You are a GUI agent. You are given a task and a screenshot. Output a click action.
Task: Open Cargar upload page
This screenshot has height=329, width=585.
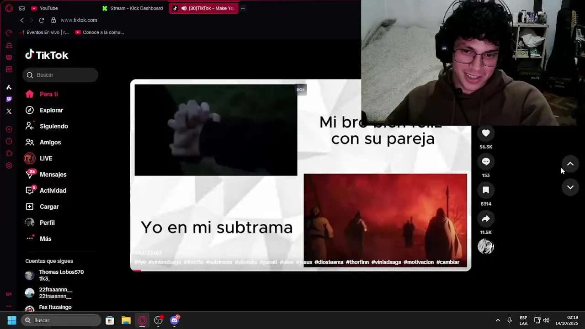tap(42, 207)
